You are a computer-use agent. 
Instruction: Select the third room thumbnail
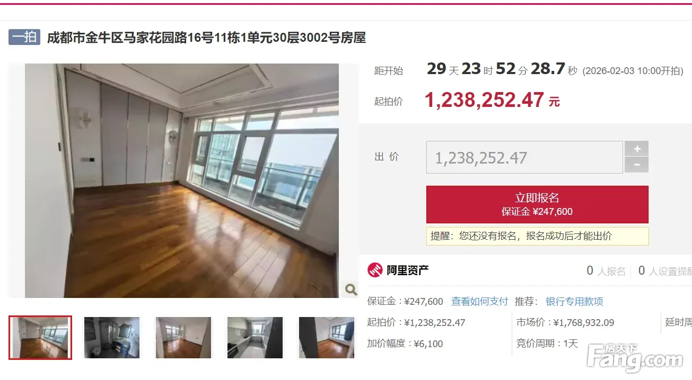pos(183,338)
